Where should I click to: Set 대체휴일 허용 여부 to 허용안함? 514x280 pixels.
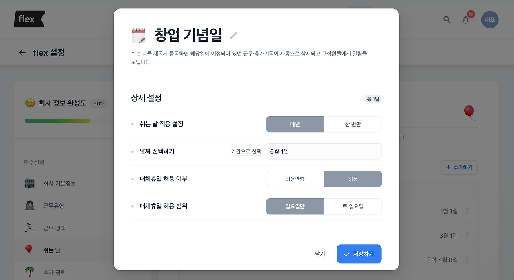point(295,179)
